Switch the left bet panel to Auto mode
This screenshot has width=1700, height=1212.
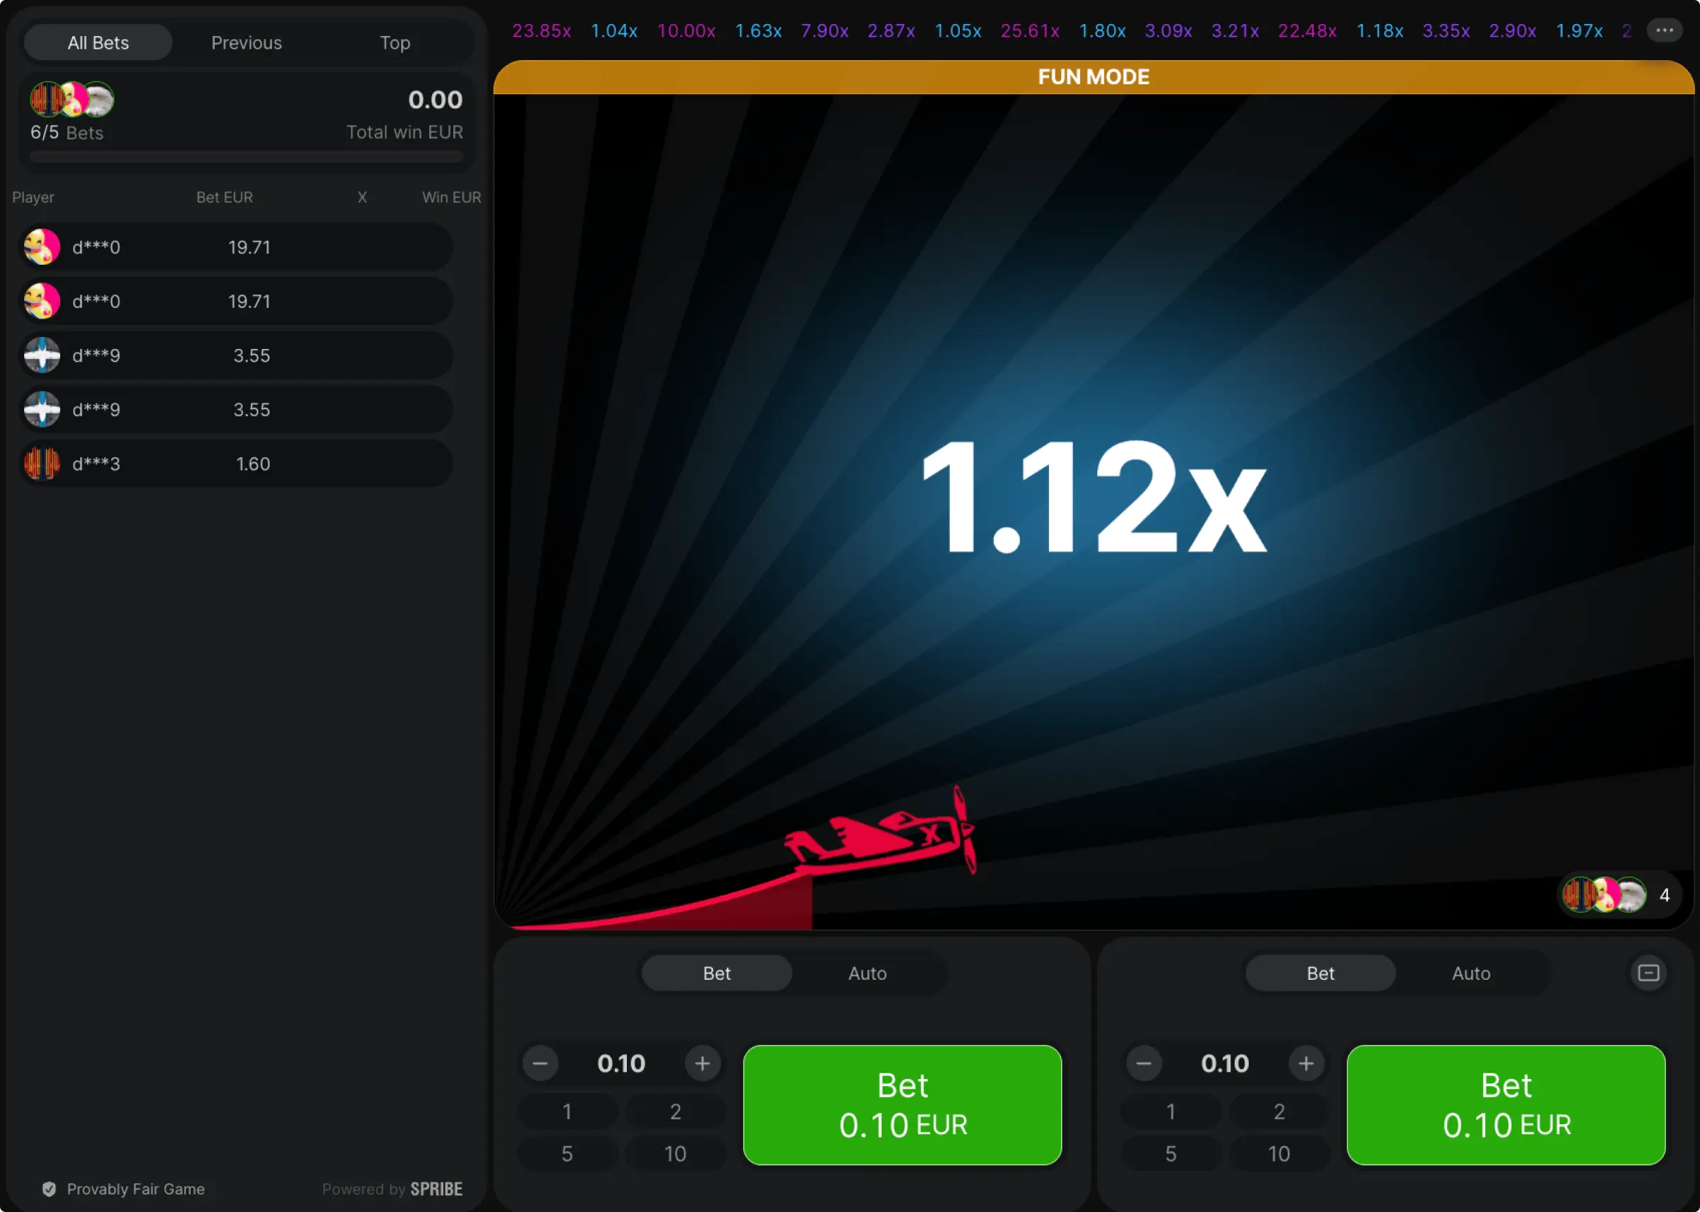867,973
